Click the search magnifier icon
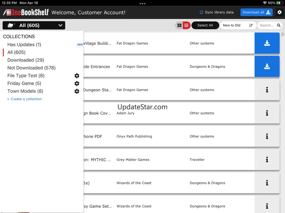 coord(279,25)
